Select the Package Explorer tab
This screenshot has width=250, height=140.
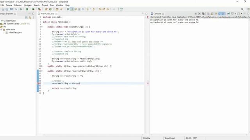[6, 14]
